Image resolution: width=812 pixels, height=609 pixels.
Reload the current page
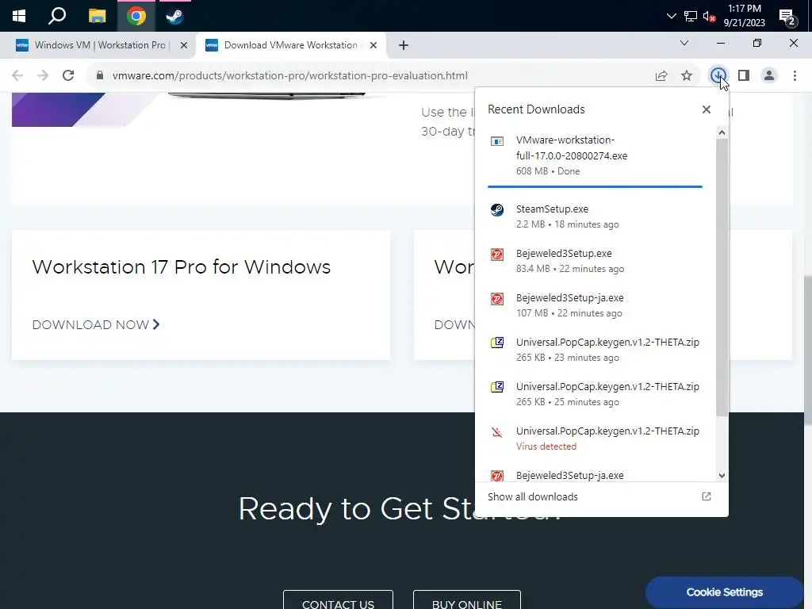pos(68,75)
